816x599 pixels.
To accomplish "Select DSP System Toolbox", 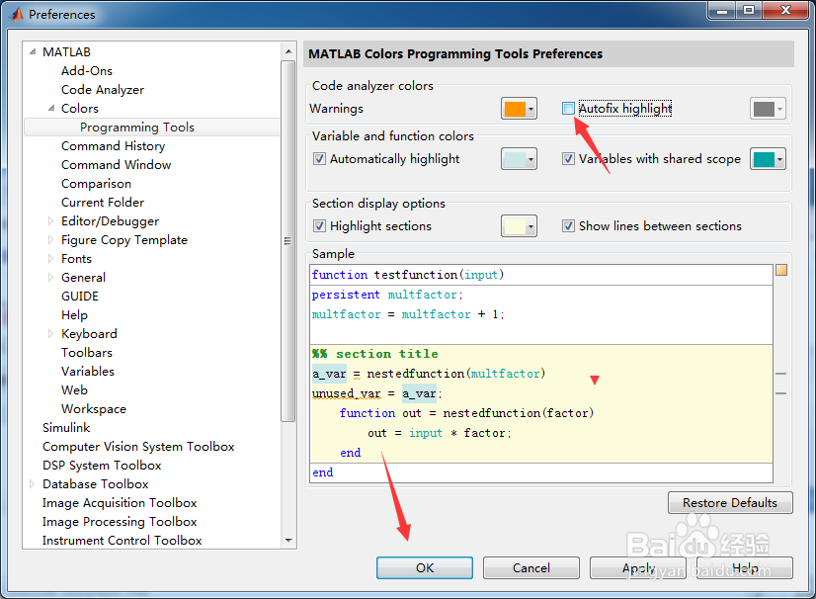I will pos(102,466).
